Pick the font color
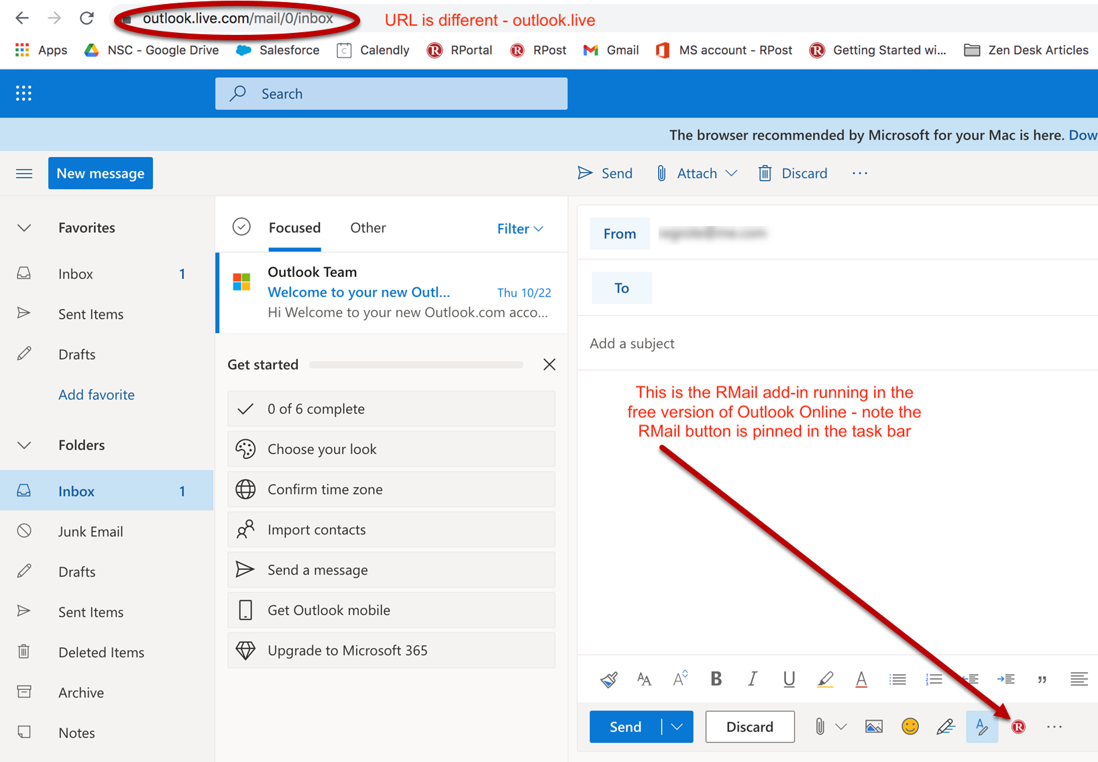 (861, 679)
